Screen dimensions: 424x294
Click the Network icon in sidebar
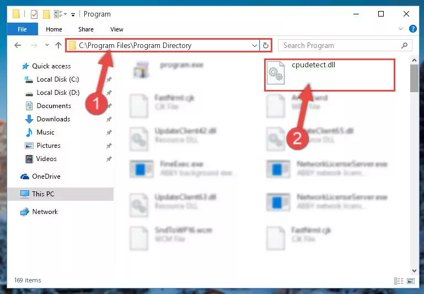(x=25, y=212)
